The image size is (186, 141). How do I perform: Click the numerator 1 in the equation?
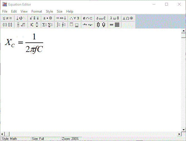click(34, 37)
